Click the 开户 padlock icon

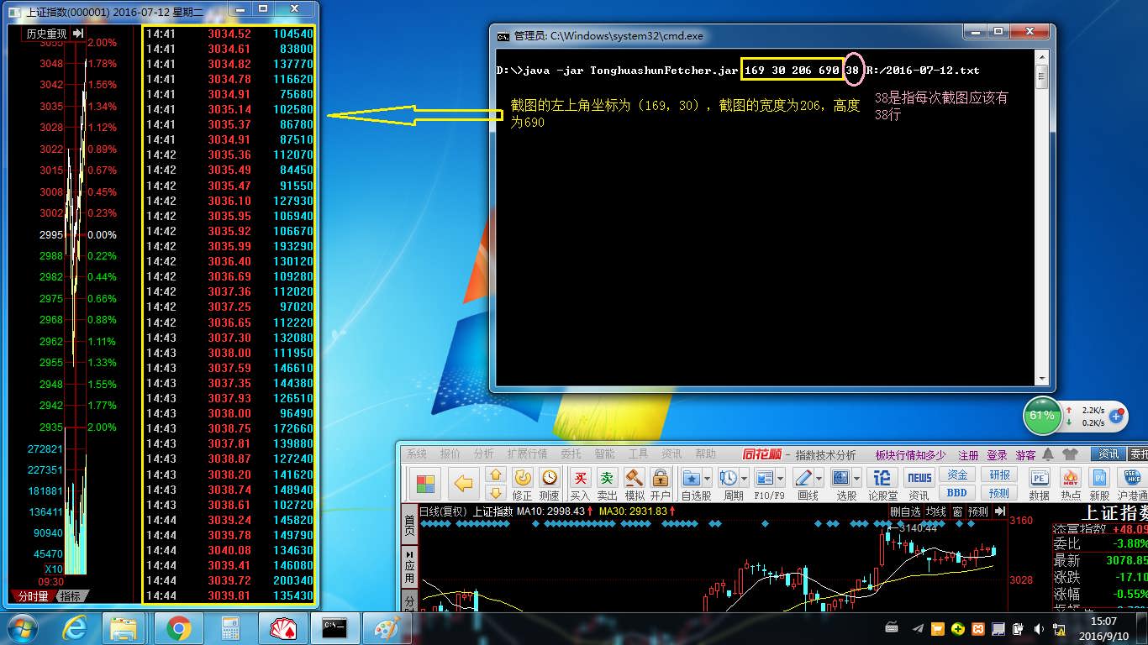[661, 478]
